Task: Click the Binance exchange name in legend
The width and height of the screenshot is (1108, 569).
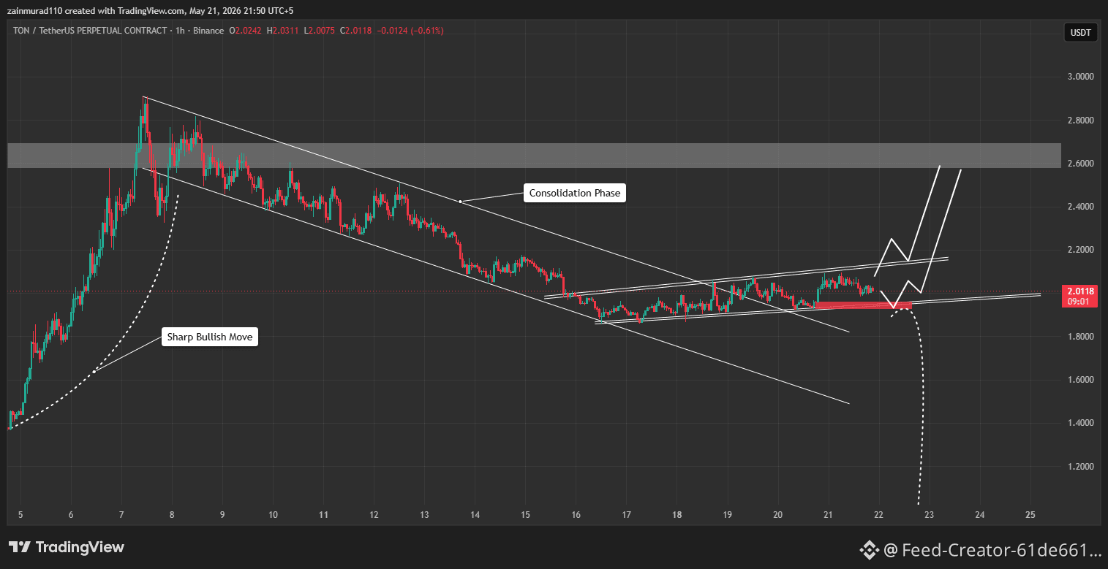Action: click(x=208, y=31)
